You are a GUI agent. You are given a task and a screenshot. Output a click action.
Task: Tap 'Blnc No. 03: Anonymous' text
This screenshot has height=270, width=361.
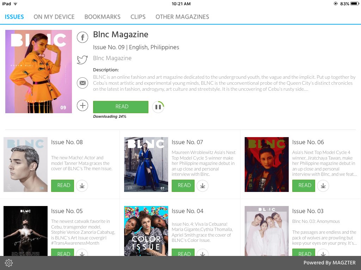point(316,221)
